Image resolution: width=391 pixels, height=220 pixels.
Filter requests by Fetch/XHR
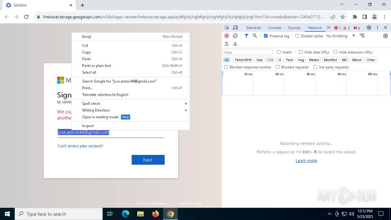click(x=243, y=60)
